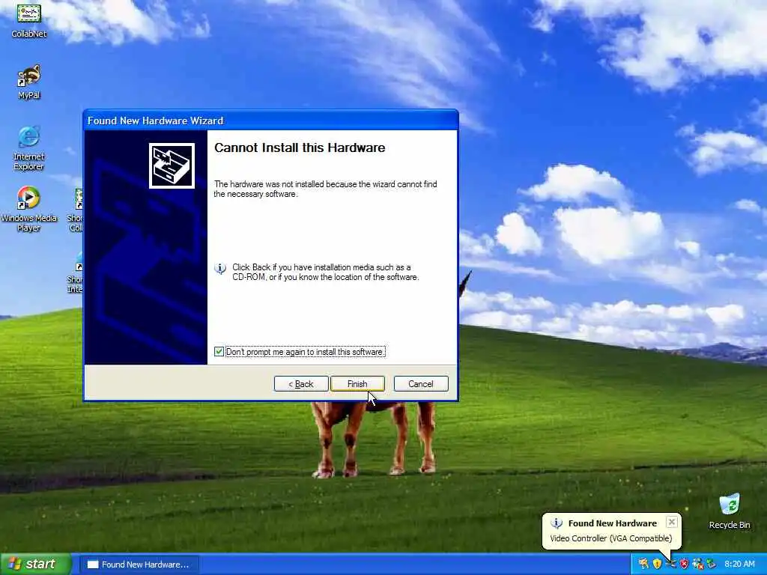Select the partly hidden 'Shor... Inte' desktop shortcut
Screen dimensions: 767x575
pos(76,272)
